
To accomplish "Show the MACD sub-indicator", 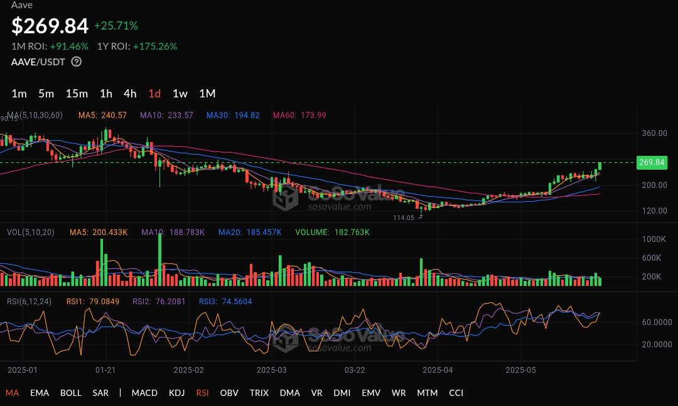I will click(144, 393).
